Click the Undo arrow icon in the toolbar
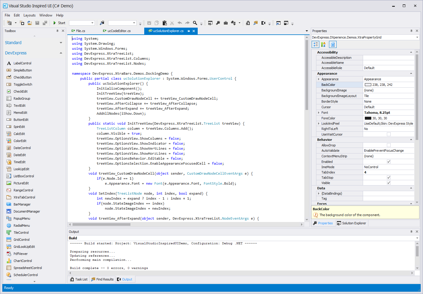 click(179, 23)
